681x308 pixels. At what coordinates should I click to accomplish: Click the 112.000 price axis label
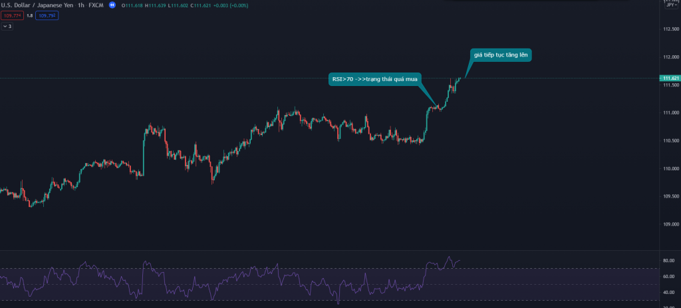pos(671,57)
